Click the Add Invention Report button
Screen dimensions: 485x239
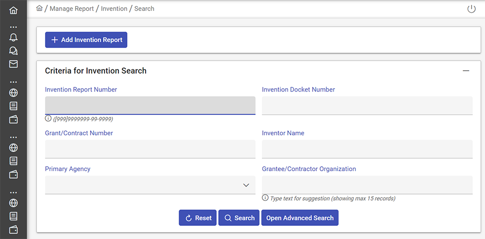coord(86,40)
